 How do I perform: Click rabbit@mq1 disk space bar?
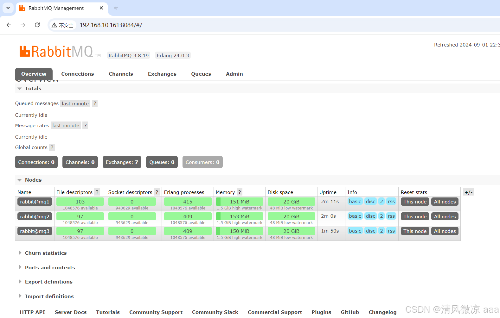(x=292, y=202)
